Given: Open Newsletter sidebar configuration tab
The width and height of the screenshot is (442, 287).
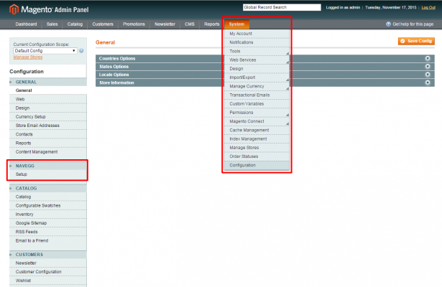Looking at the screenshot, I should click(48, 263).
